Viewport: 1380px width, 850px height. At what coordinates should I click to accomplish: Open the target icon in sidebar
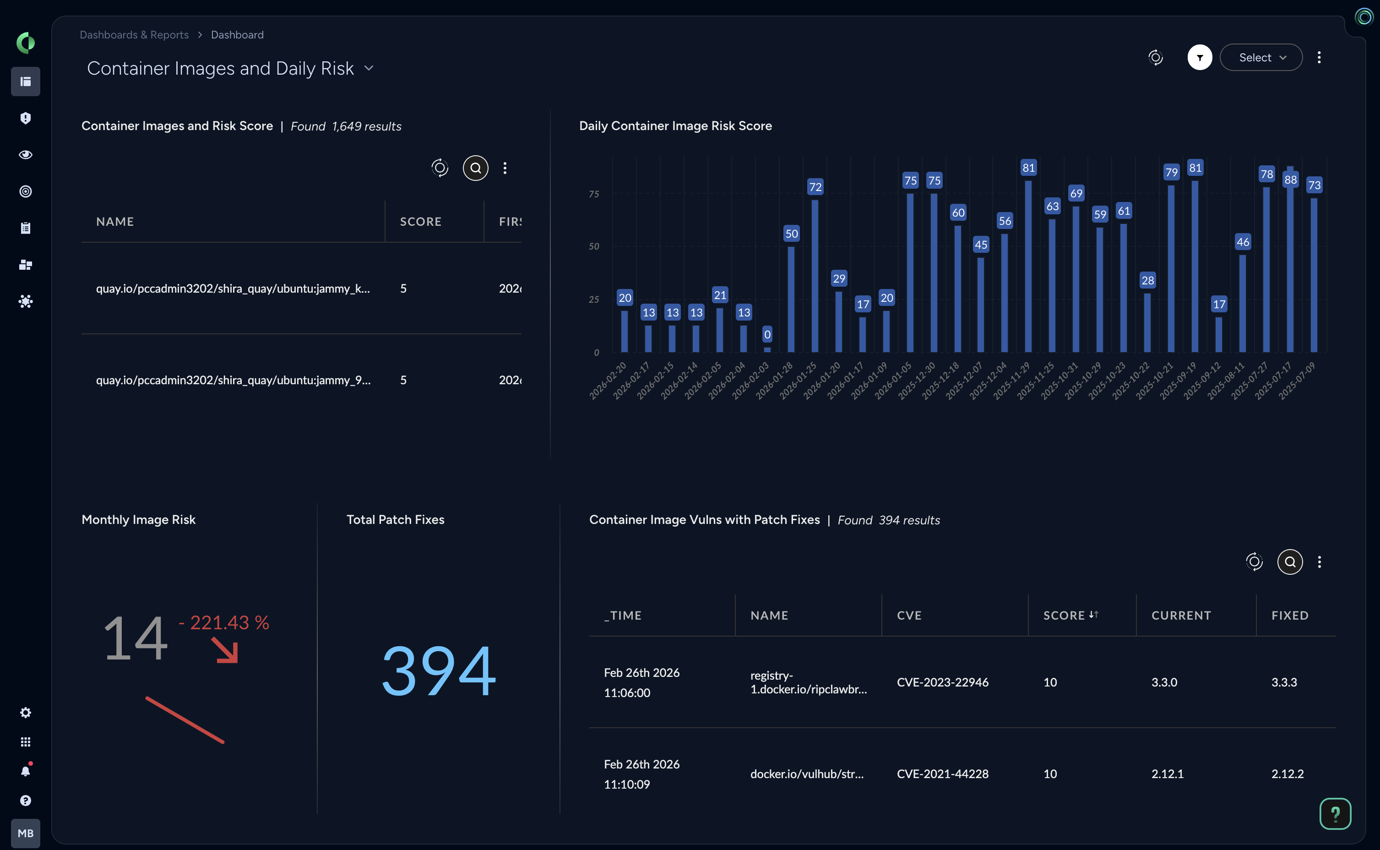(x=25, y=191)
